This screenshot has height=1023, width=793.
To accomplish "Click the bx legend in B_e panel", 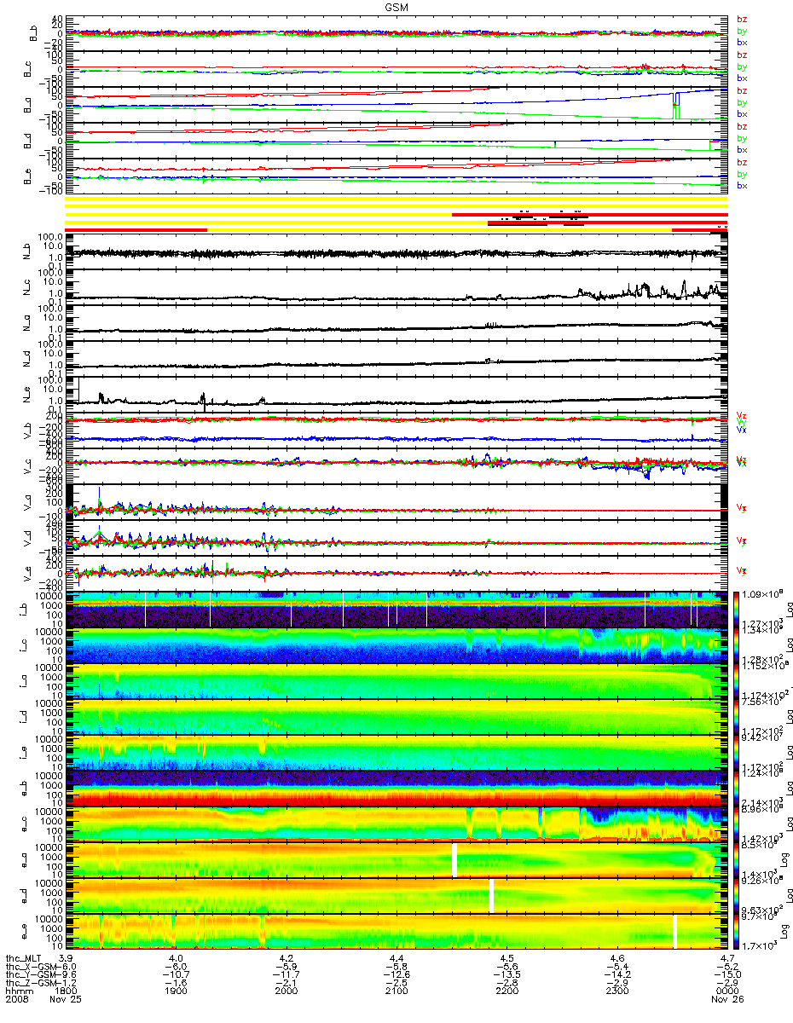I will click(742, 185).
